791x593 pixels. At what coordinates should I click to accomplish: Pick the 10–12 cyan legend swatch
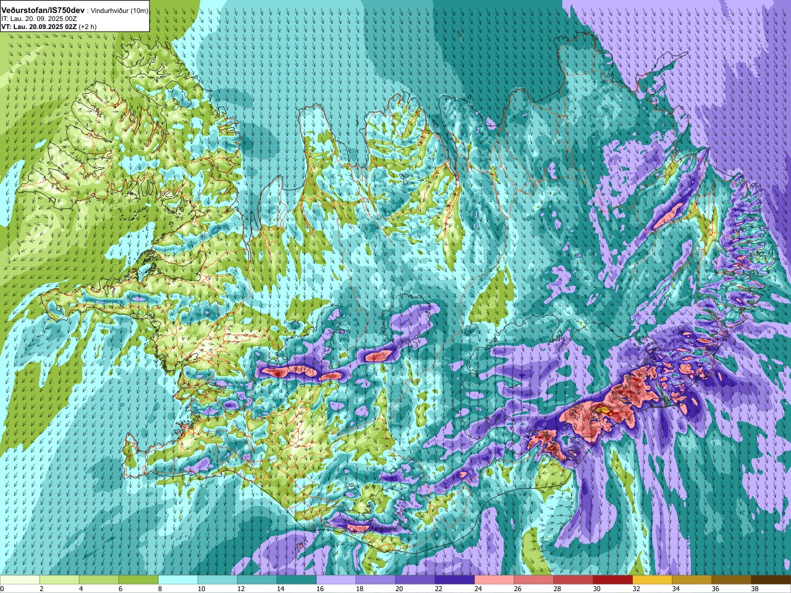(x=218, y=581)
